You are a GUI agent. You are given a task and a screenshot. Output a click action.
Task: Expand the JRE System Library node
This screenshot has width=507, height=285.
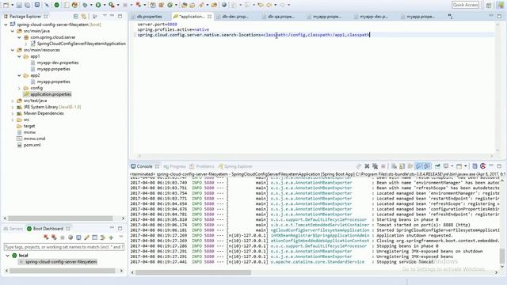point(13,107)
